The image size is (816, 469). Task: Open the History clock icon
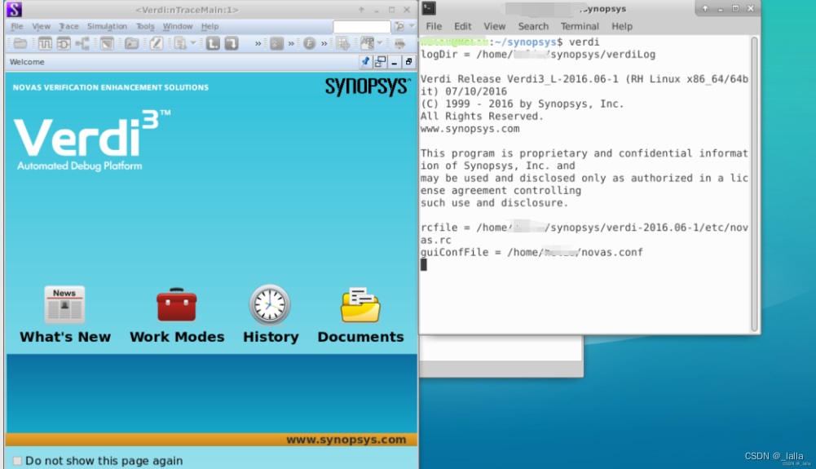(270, 305)
